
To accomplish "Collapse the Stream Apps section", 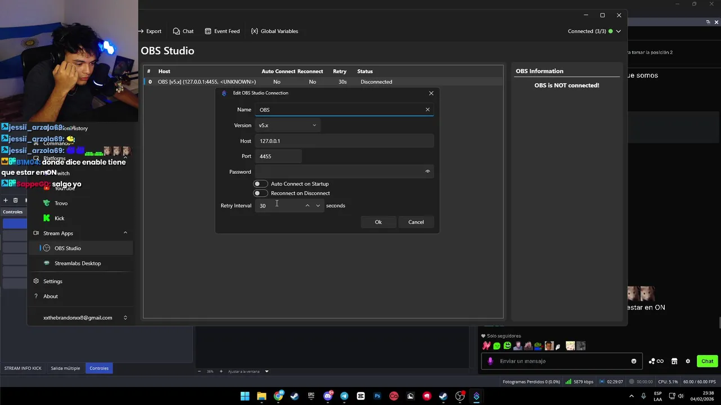I will click(125, 233).
